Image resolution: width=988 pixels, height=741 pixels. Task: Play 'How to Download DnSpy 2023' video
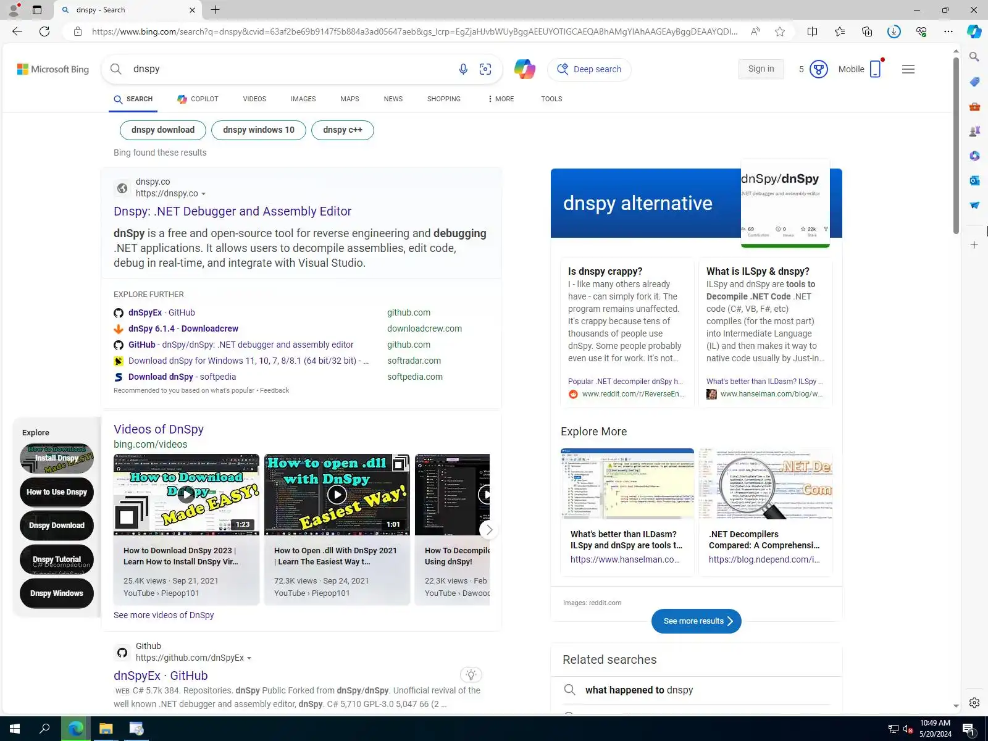pyautogui.click(x=186, y=495)
